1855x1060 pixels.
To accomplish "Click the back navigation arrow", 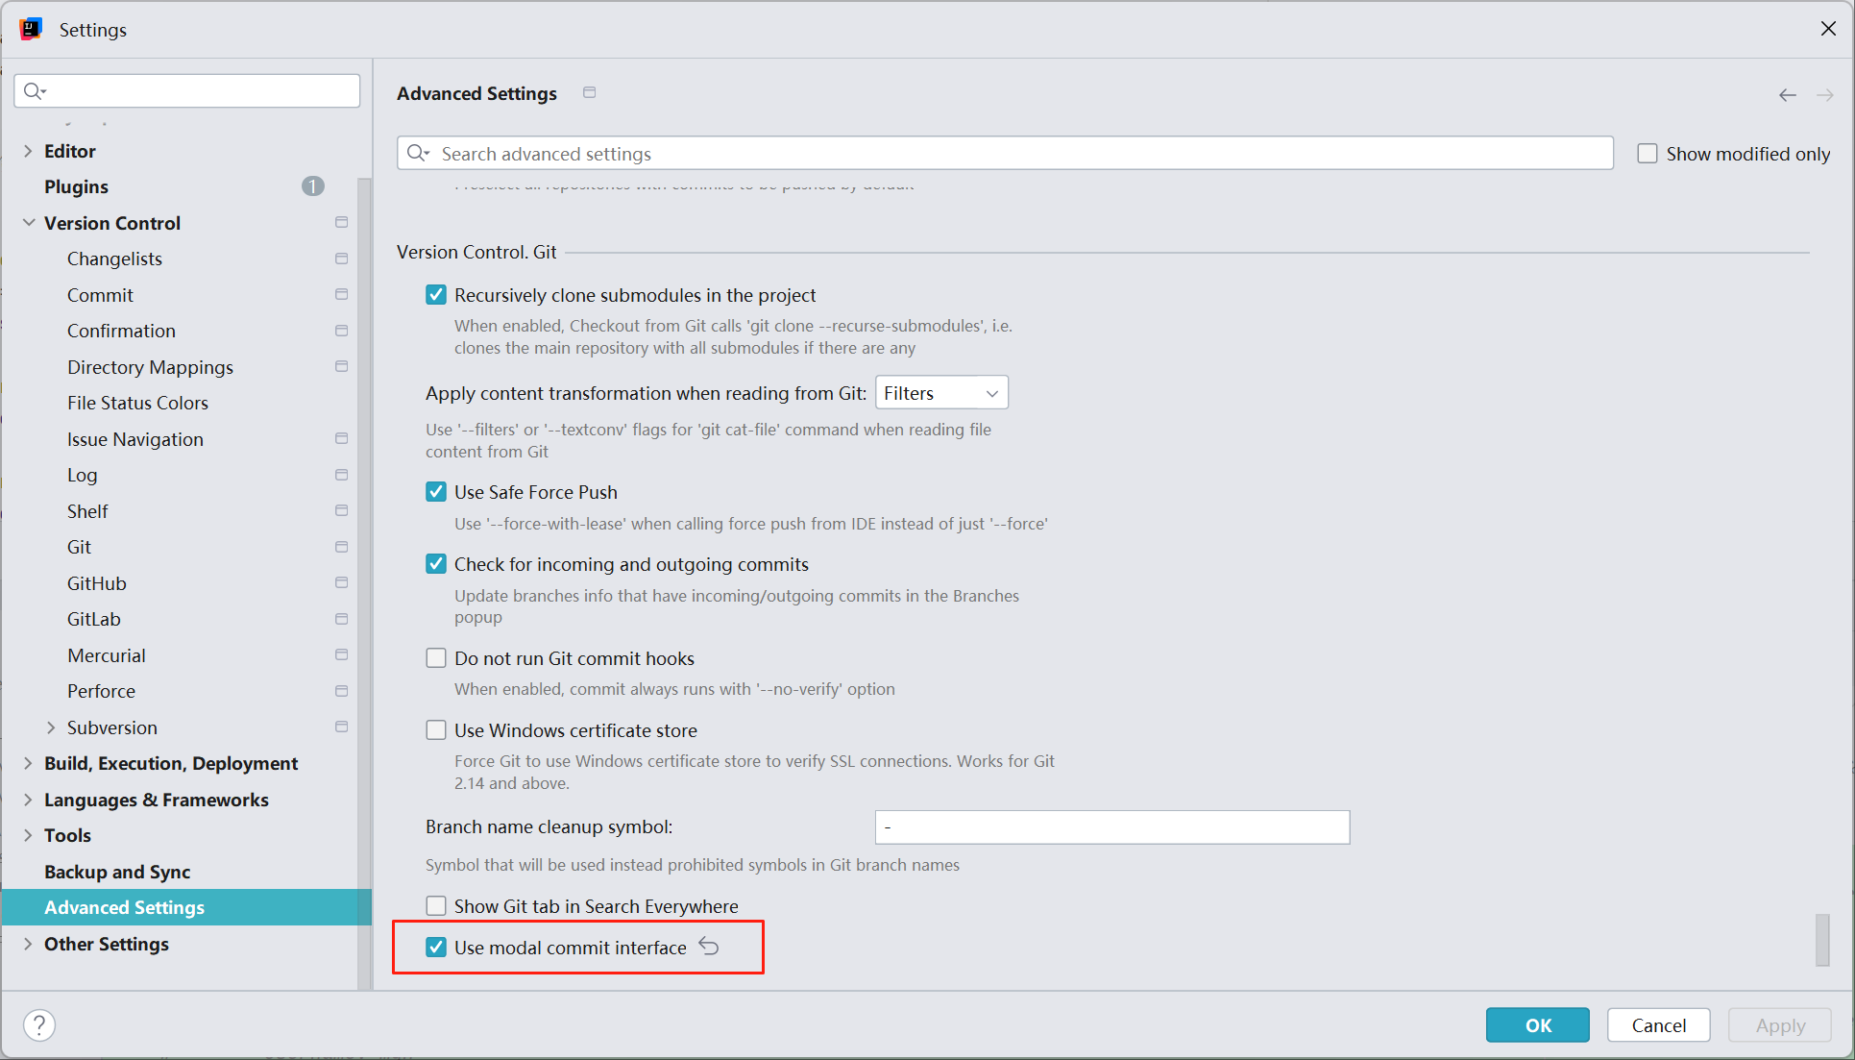I will pos(1787,95).
